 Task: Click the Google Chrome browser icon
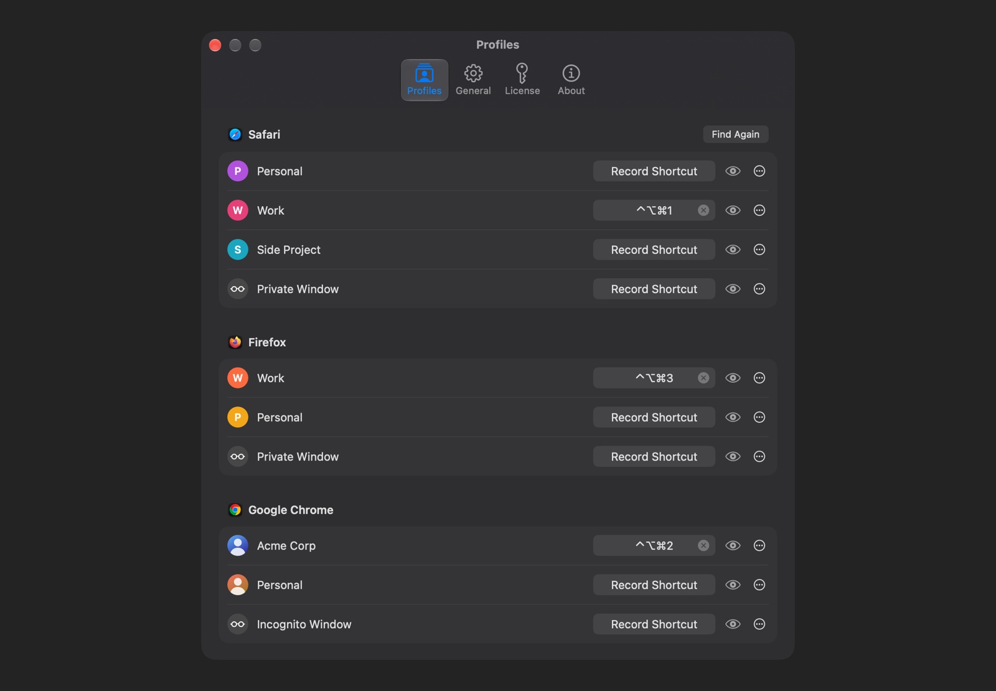pos(235,510)
